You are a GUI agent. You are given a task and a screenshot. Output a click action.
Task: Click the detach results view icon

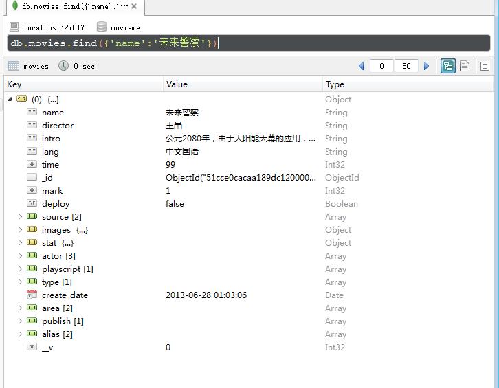[485, 66]
